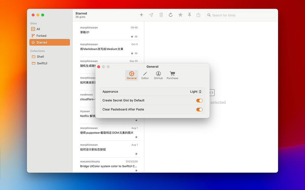This screenshot has height=190, width=305.
Task: Toggle the secret visibility icon on 草稿 01
Action: [137, 36]
